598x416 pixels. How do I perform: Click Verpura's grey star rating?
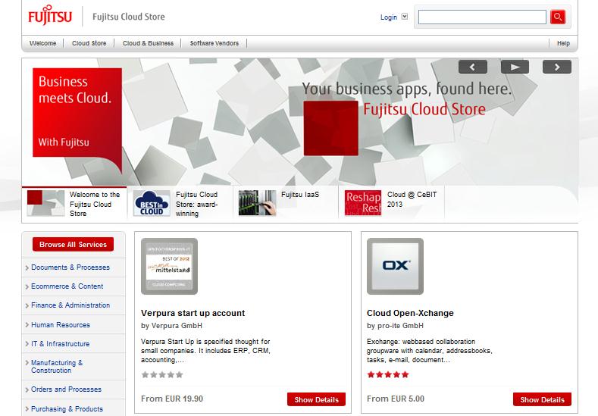[162, 375]
